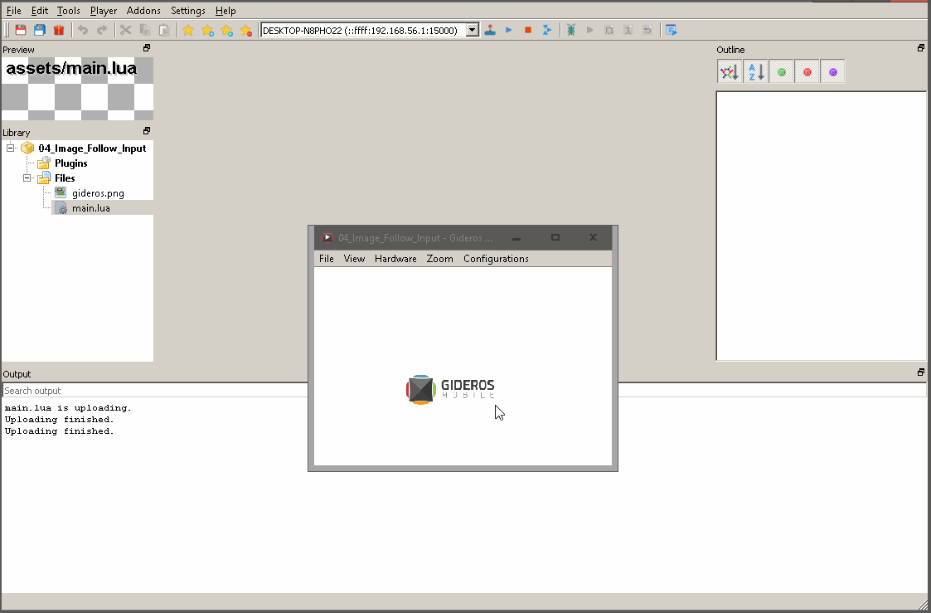Toggle the red dot filter in Outline
The height and width of the screenshot is (613, 931).
[807, 71]
